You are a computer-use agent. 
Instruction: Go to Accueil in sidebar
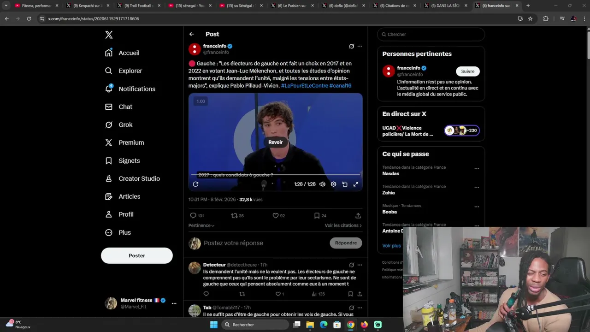pyautogui.click(x=122, y=53)
